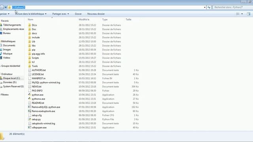Viewport: 253px width, 142px height.
Task: Select Images library in sidebar
Action: [7, 50]
